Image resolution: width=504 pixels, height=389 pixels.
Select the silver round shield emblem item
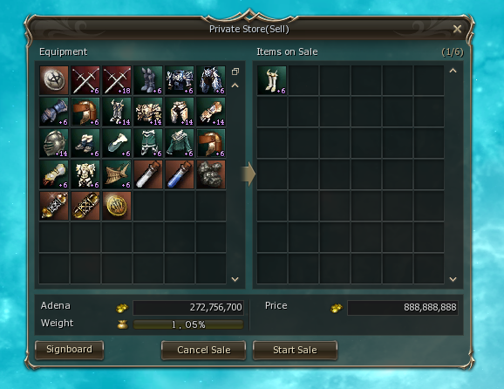tap(54, 80)
